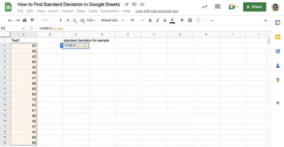Open the Help menu
Screen dimensions: 284x147
[126, 11]
